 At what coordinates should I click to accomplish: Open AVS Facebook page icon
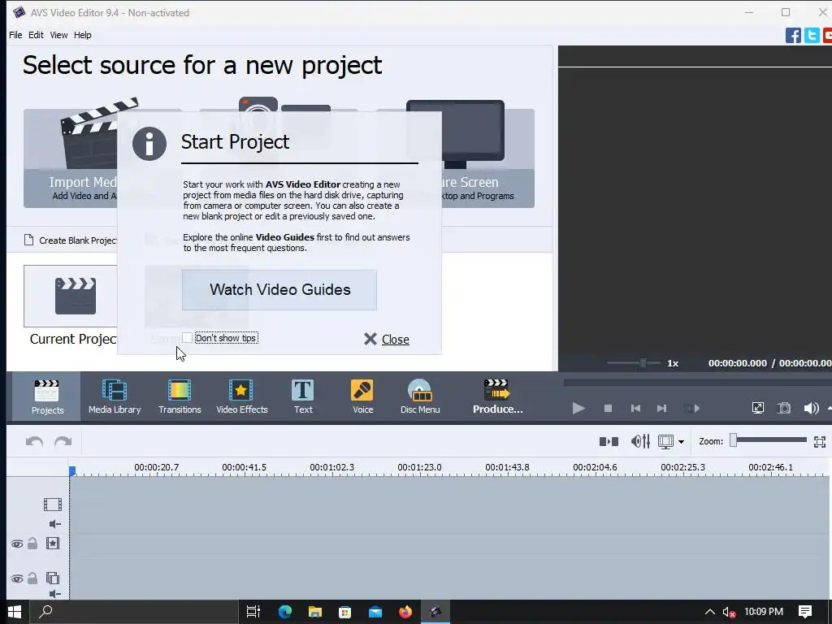[793, 36]
